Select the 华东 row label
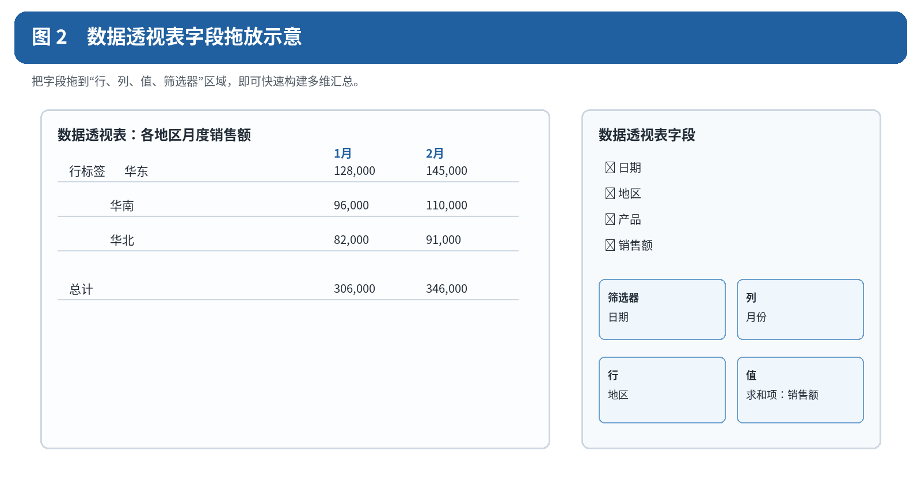This screenshot has width=921, height=489. (x=136, y=171)
